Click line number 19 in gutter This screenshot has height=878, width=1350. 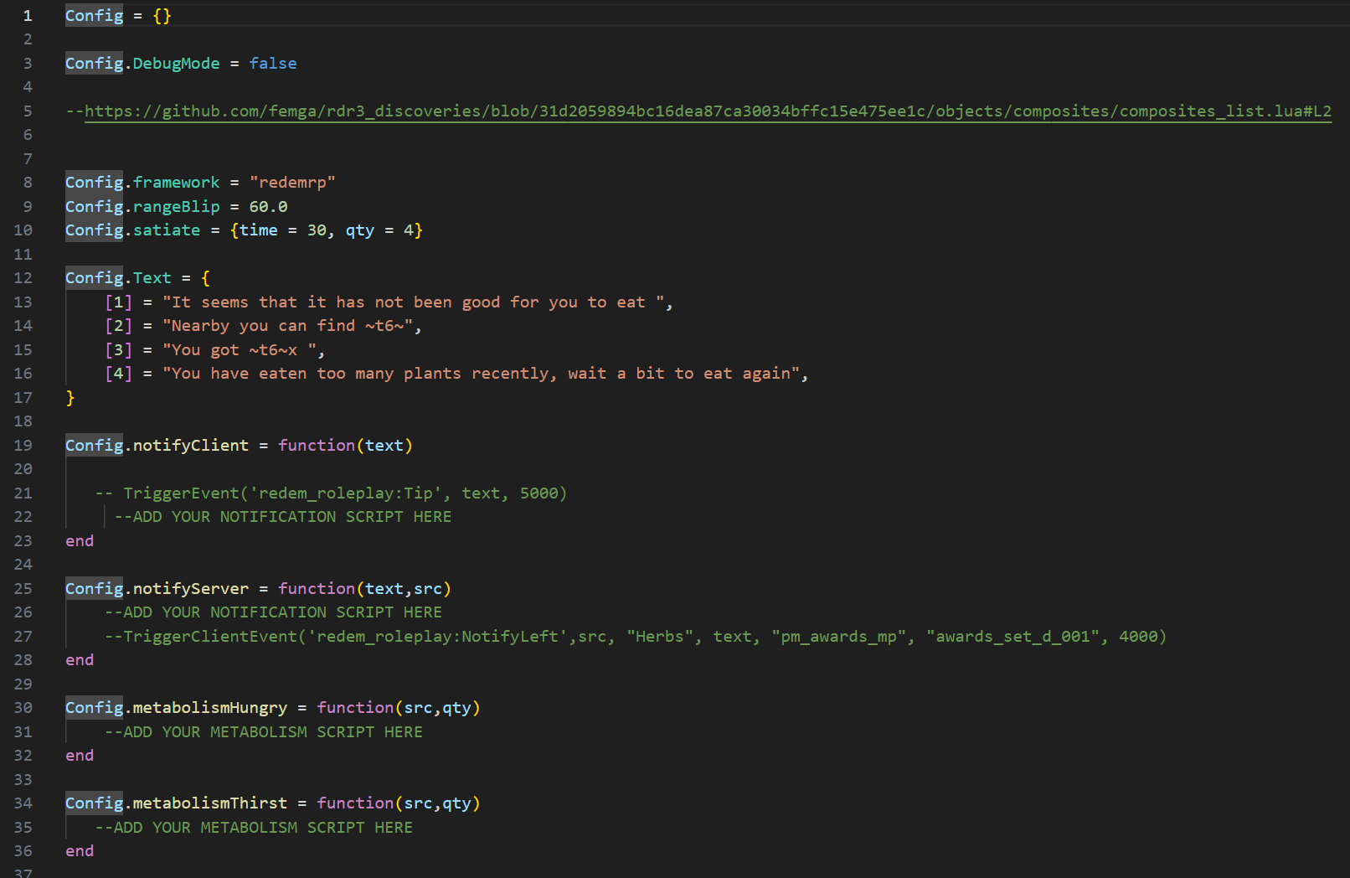click(x=23, y=446)
